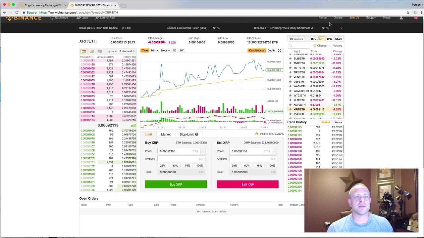Switch the chart to Candlesticks view

click(256, 51)
